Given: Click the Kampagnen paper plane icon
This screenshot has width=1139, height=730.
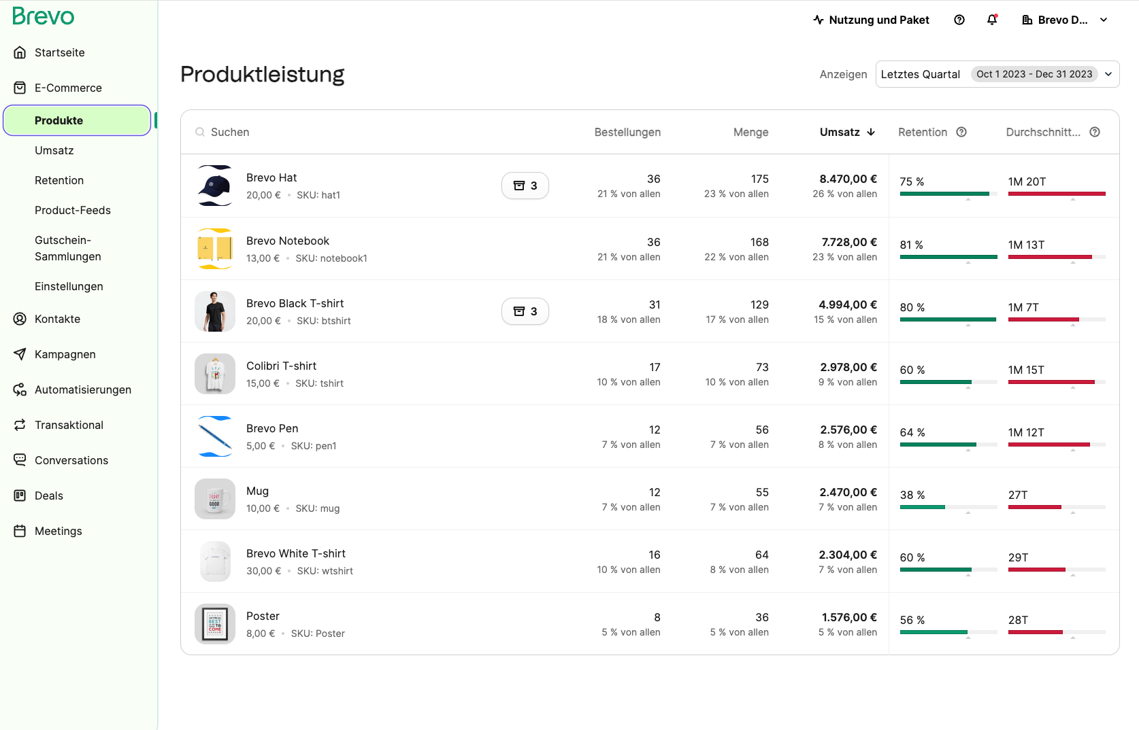Looking at the screenshot, I should [20, 354].
